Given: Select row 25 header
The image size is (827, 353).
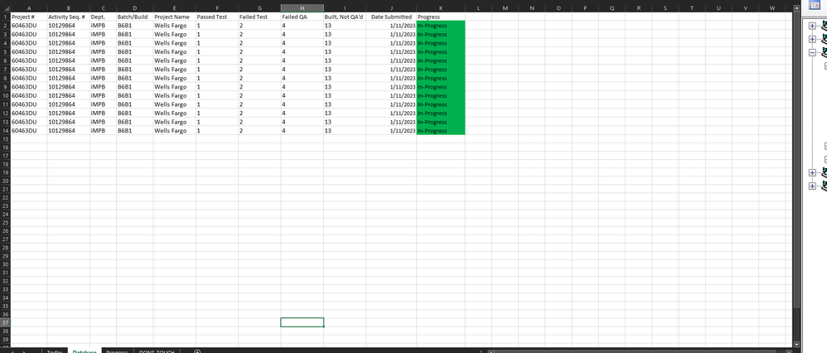Looking at the screenshot, I should tap(5, 222).
